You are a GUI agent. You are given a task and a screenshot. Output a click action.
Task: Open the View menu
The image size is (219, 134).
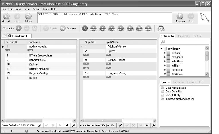(18, 9)
